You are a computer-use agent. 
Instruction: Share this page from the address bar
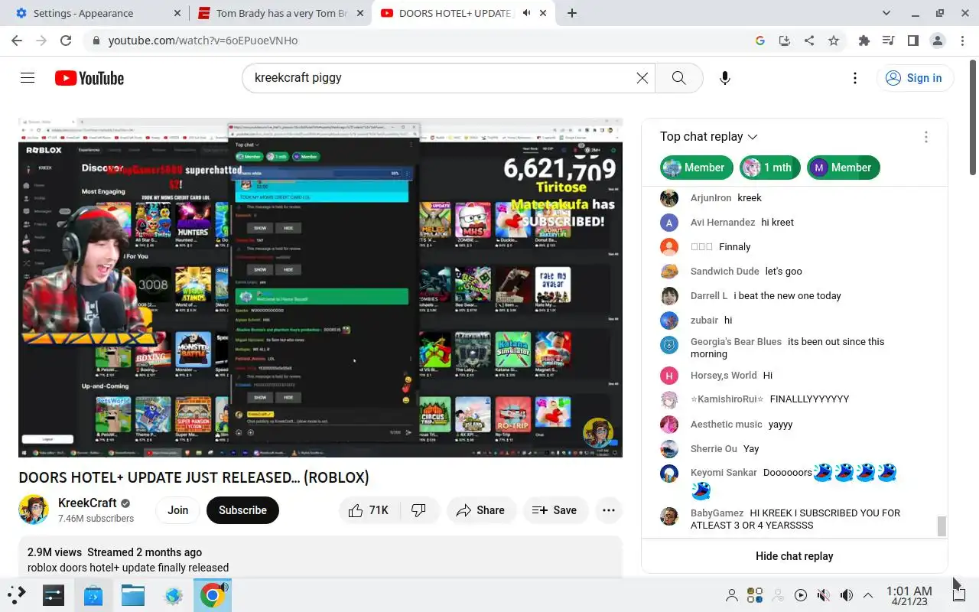click(809, 41)
